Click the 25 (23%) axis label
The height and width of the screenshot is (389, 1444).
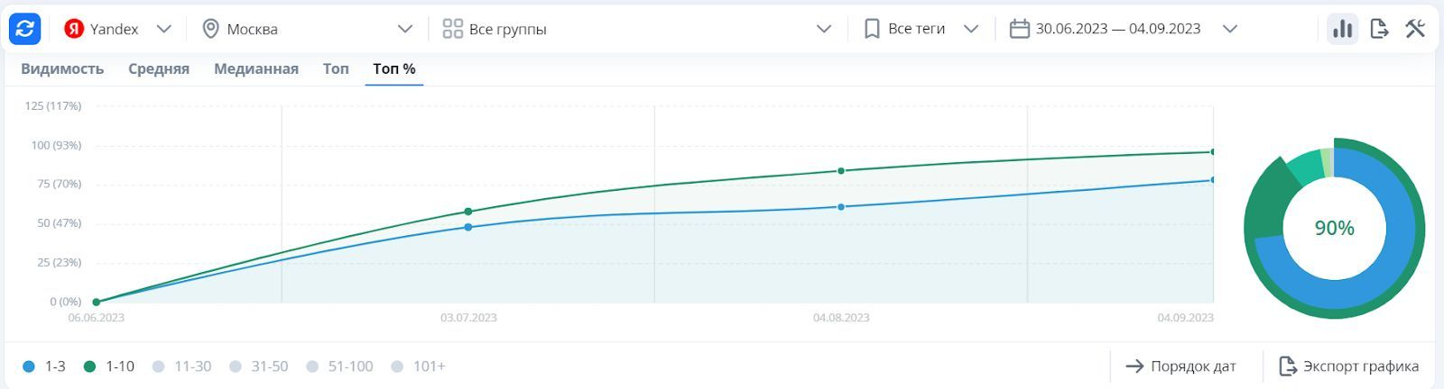point(59,263)
